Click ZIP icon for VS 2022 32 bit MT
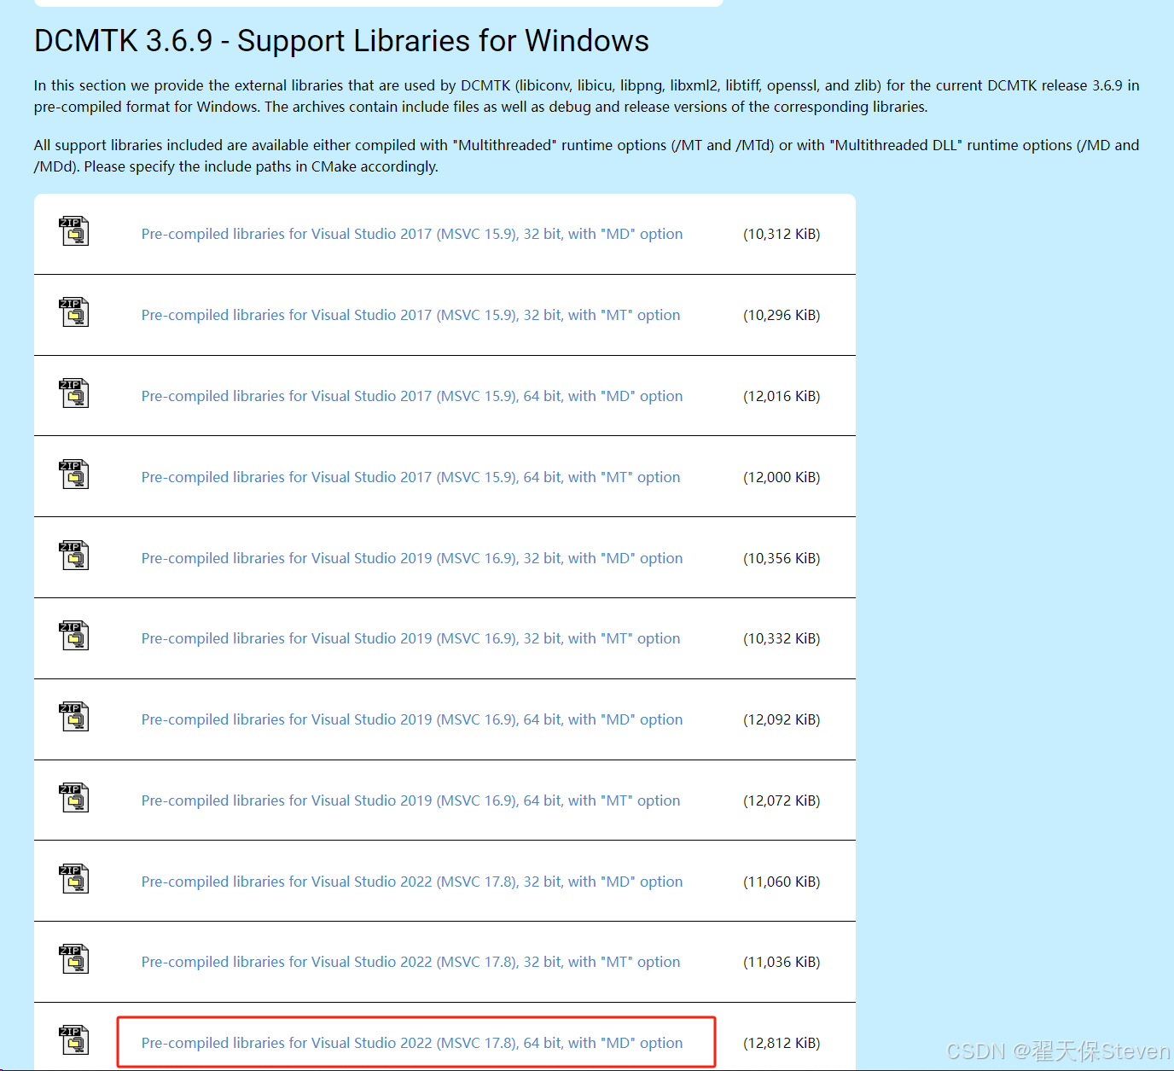Screen dimensions: 1174x1071 click(74, 959)
